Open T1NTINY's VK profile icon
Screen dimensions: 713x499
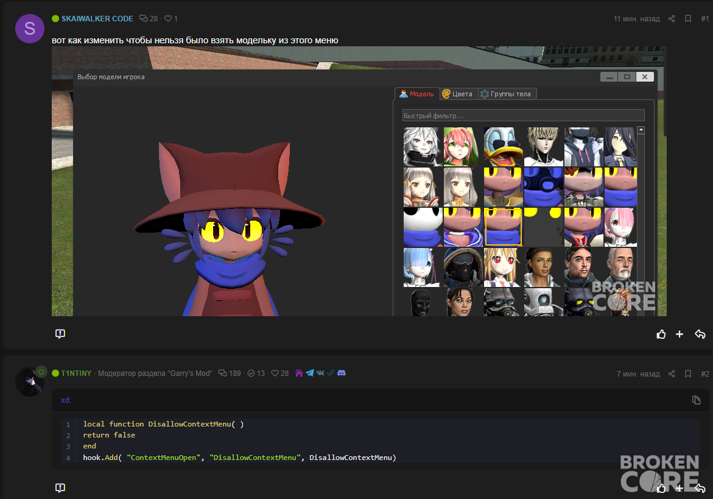click(320, 373)
